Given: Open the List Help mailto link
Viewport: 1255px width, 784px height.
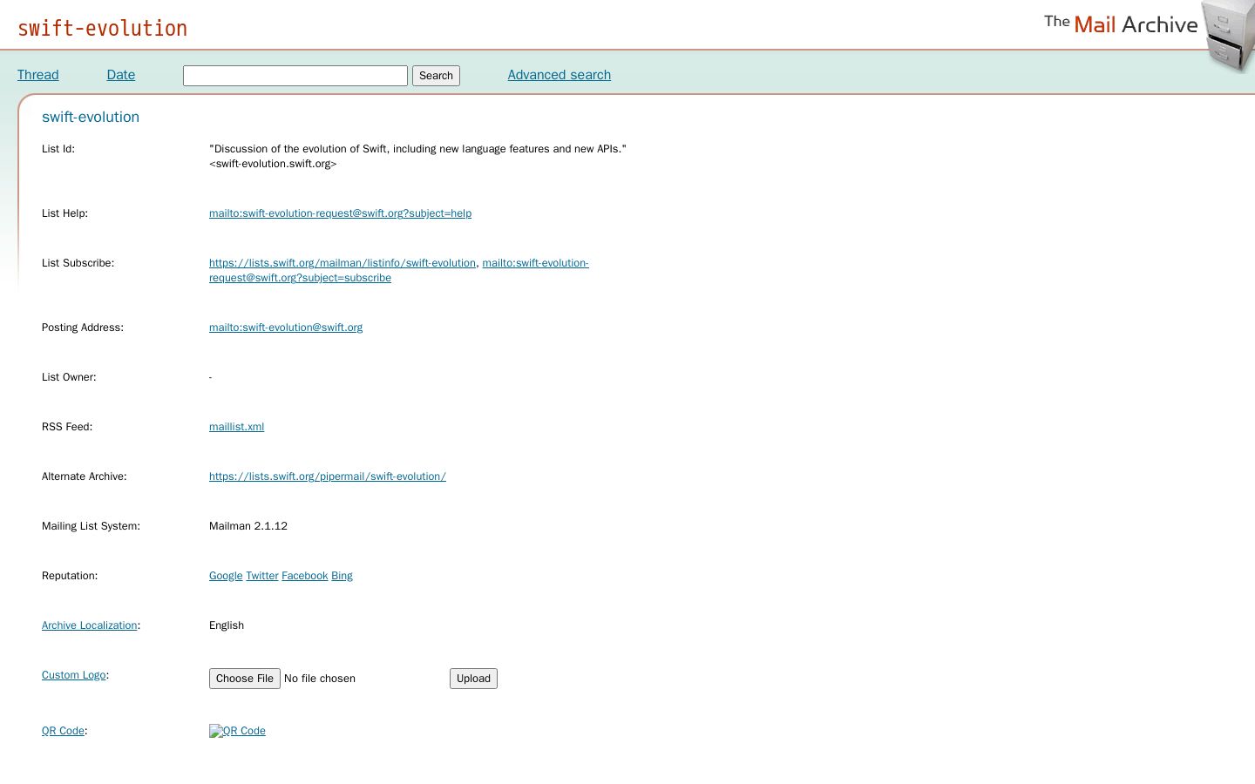Looking at the screenshot, I should pos(340,213).
